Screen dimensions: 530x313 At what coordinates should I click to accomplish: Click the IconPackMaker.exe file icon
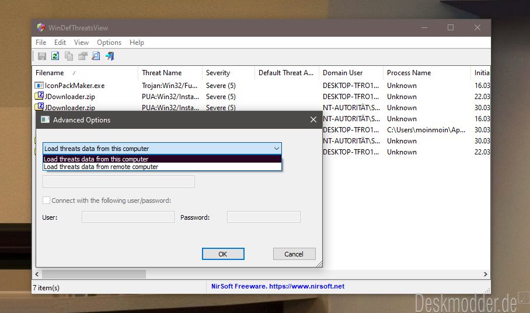pyautogui.click(x=39, y=86)
